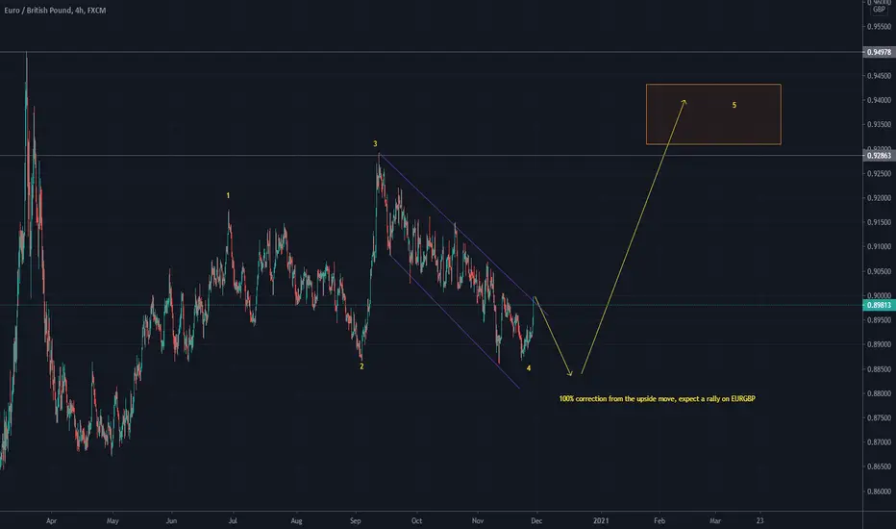Image resolution: width=896 pixels, height=529 pixels.
Task: Select the wave 2 text label
Action: tap(361, 366)
